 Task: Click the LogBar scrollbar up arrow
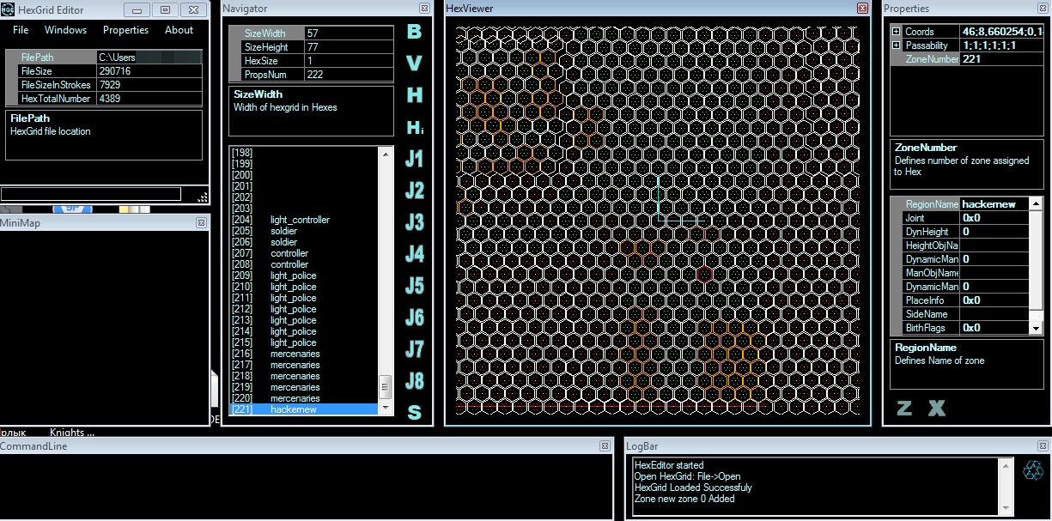(1004, 465)
